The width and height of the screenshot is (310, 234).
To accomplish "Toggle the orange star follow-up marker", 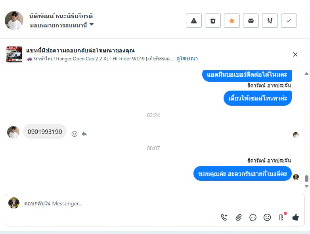I will tap(232, 21).
